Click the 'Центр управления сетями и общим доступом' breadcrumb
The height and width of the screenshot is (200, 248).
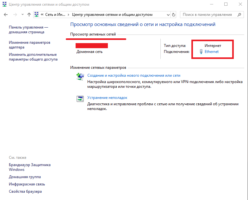coord(112,15)
